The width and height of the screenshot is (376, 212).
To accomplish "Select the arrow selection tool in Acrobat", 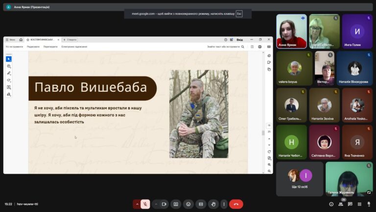I will (9, 59).
